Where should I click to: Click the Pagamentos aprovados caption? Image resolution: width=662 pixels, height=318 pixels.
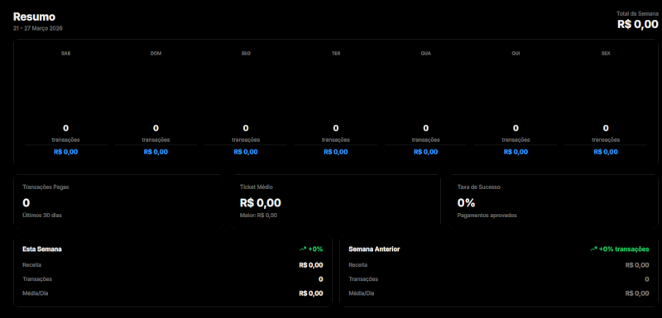(487, 216)
